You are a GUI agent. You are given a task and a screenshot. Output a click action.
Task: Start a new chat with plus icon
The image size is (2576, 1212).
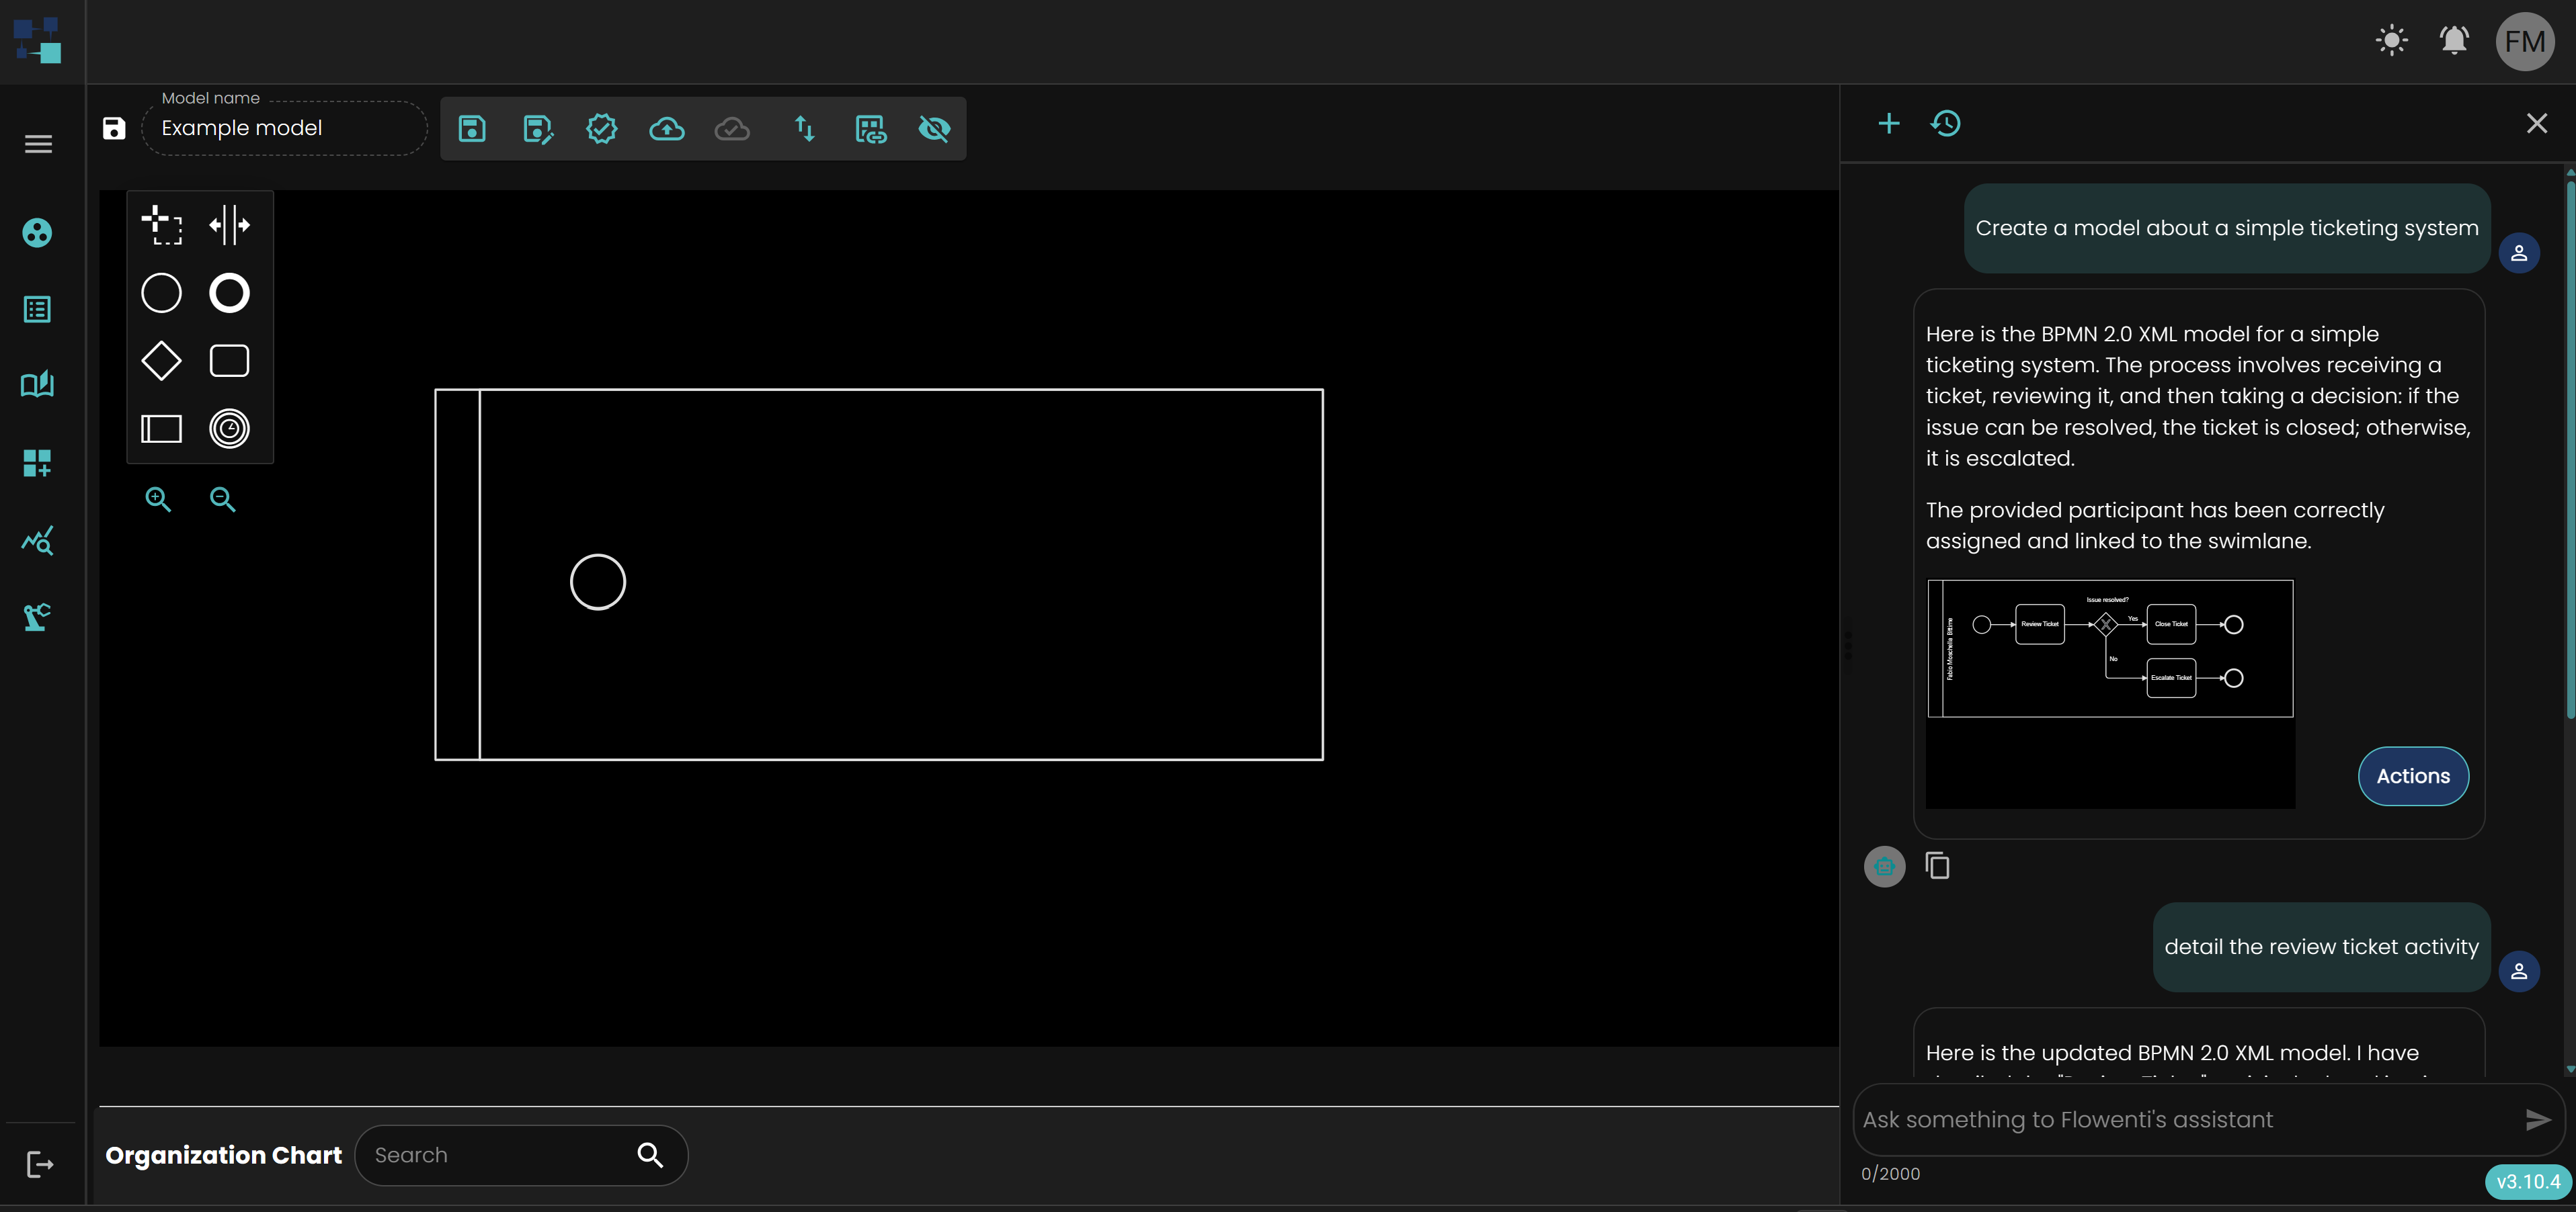click(1888, 124)
